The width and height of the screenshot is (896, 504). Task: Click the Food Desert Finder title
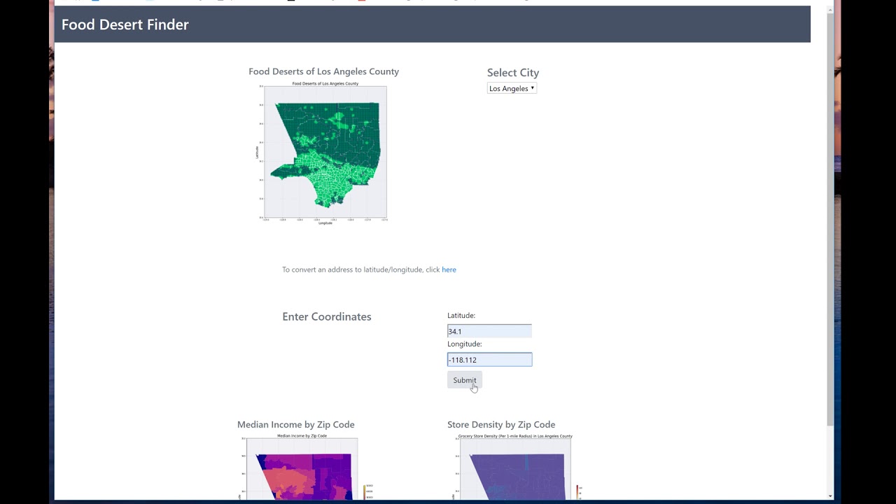point(125,24)
